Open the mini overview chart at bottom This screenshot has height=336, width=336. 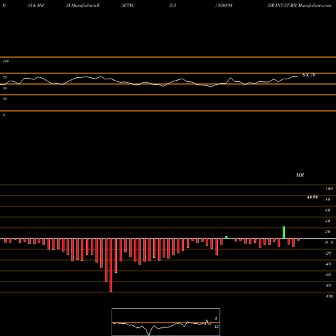click(x=166, y=322)
